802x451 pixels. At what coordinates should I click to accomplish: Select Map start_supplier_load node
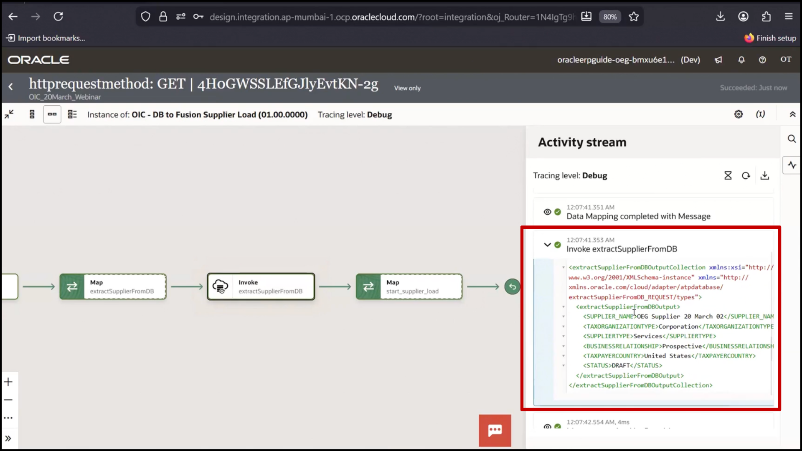click(x=409, y=286)
